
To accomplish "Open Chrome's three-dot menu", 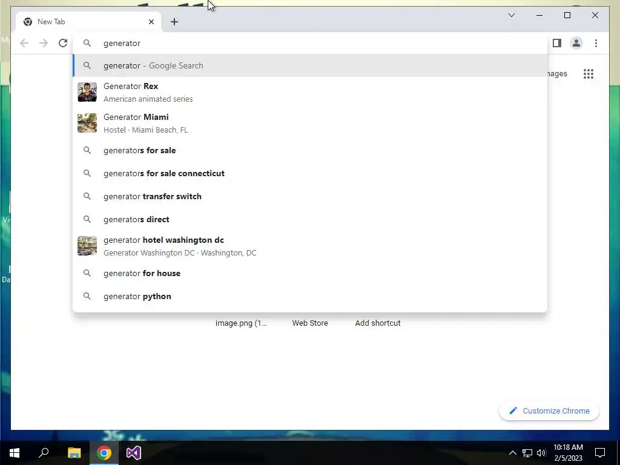I will pos(596,43).
